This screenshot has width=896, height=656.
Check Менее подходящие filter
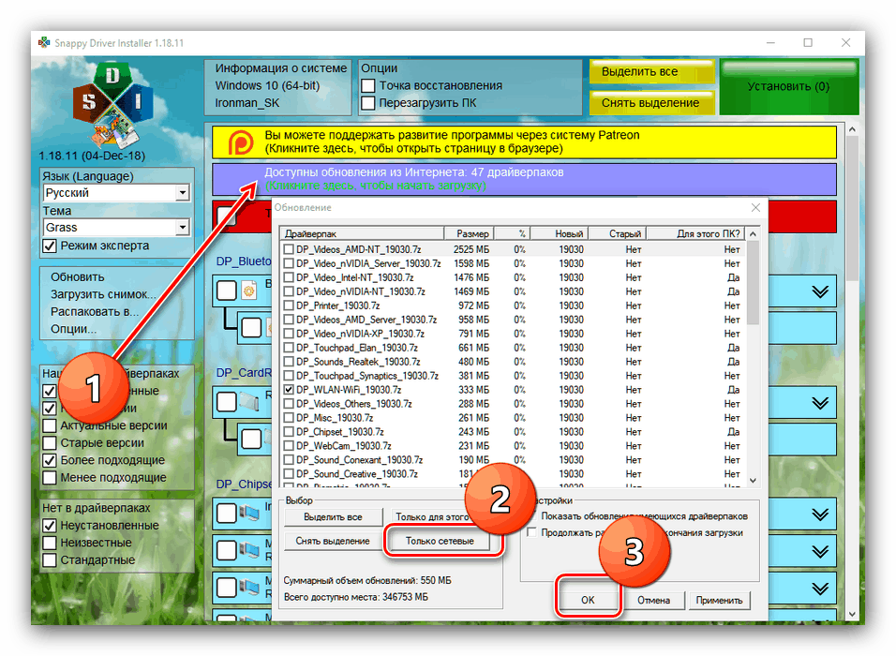(50, 478)
